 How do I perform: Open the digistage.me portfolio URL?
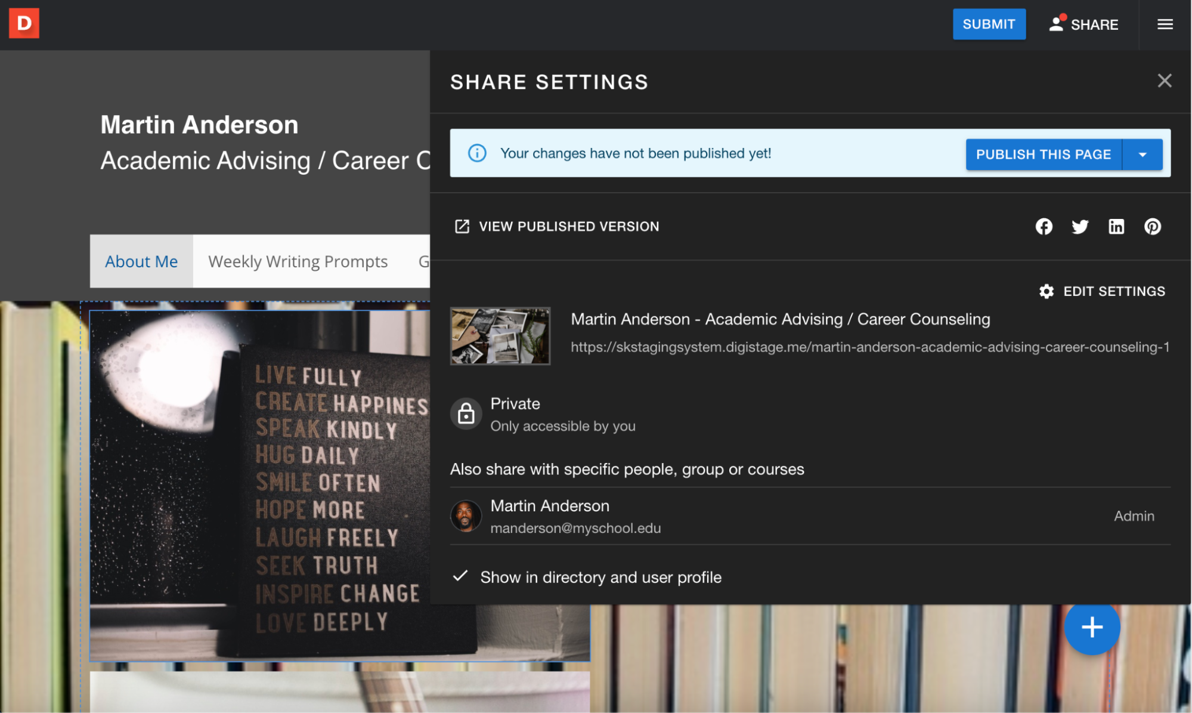coord(870,347)
